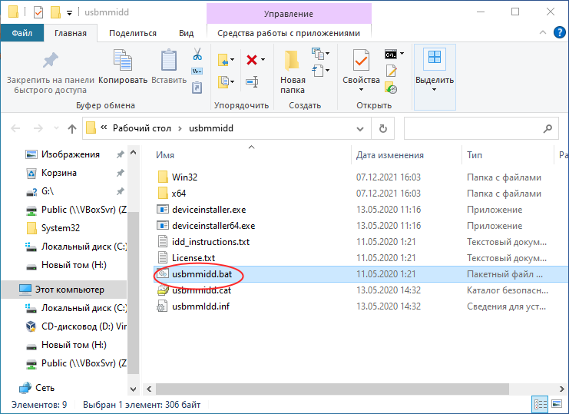This screenshot has height=414, width=569.
Task: Click the Refresh address icon
Action: [383, 128]
